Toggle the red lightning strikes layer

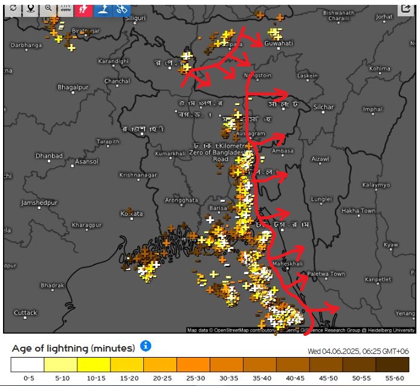click(84, 9)
